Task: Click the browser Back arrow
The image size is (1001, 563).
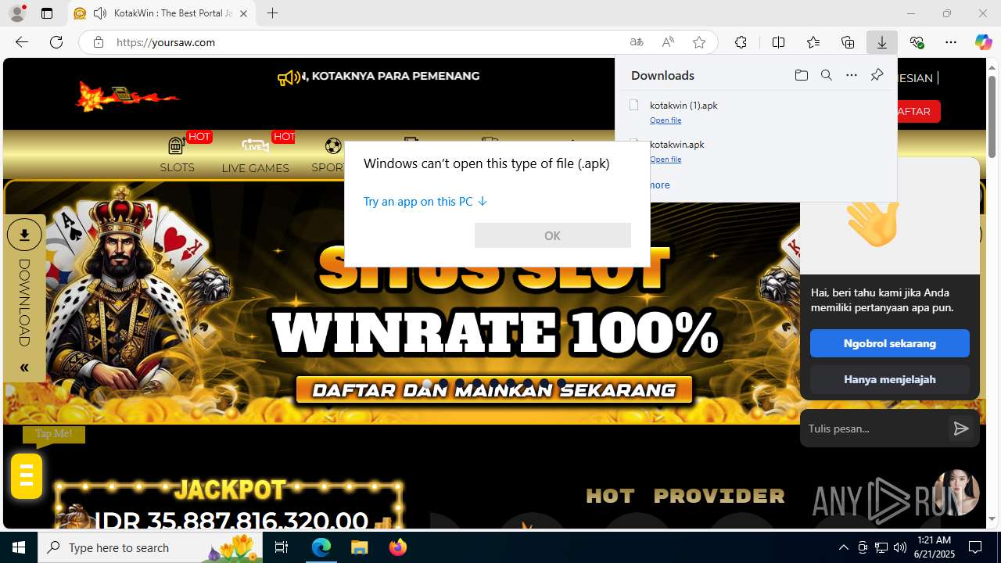Action: coord(22,42)
